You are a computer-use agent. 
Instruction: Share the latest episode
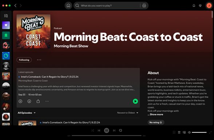pos(38,101)
